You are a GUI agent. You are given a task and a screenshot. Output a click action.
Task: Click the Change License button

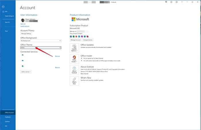click(88, 40)
